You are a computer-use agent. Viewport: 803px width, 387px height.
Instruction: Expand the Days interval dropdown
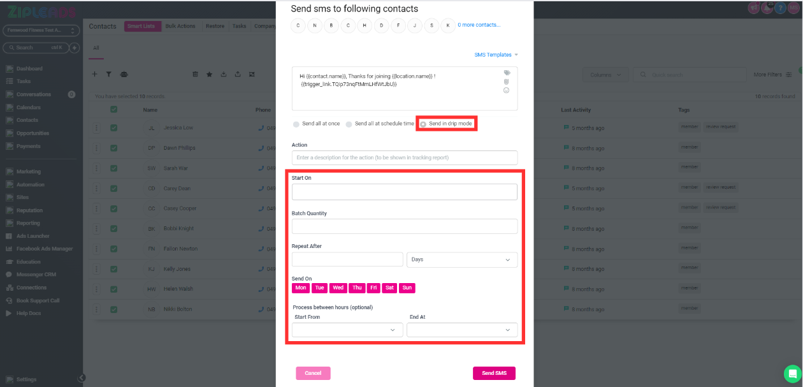(462, 259)
